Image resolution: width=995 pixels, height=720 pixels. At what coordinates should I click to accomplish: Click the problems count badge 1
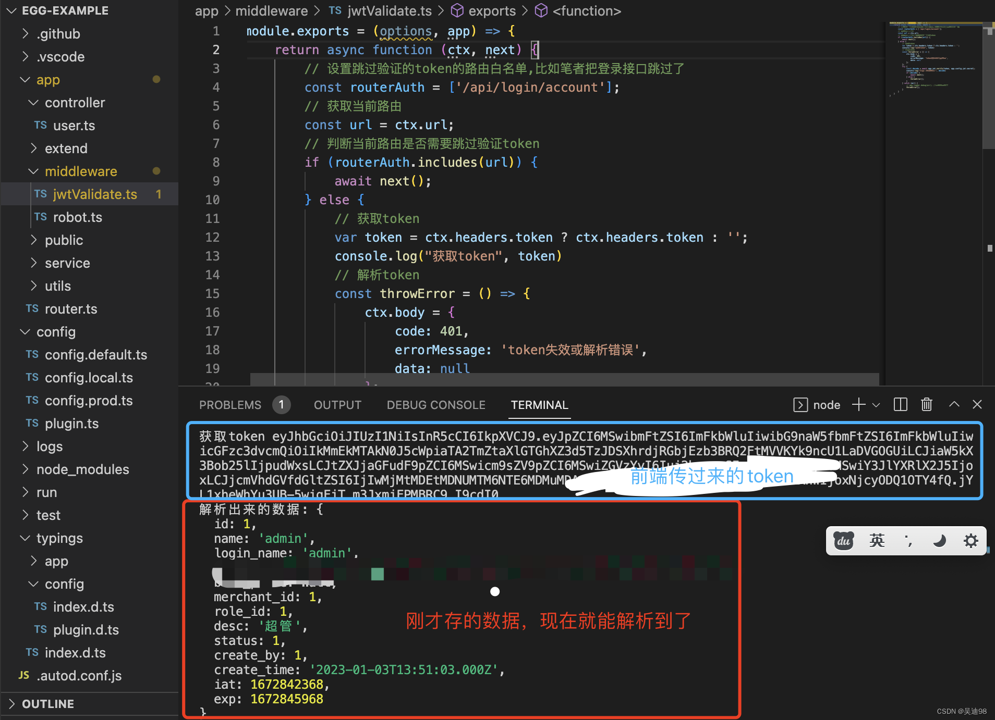click(282, 405)
